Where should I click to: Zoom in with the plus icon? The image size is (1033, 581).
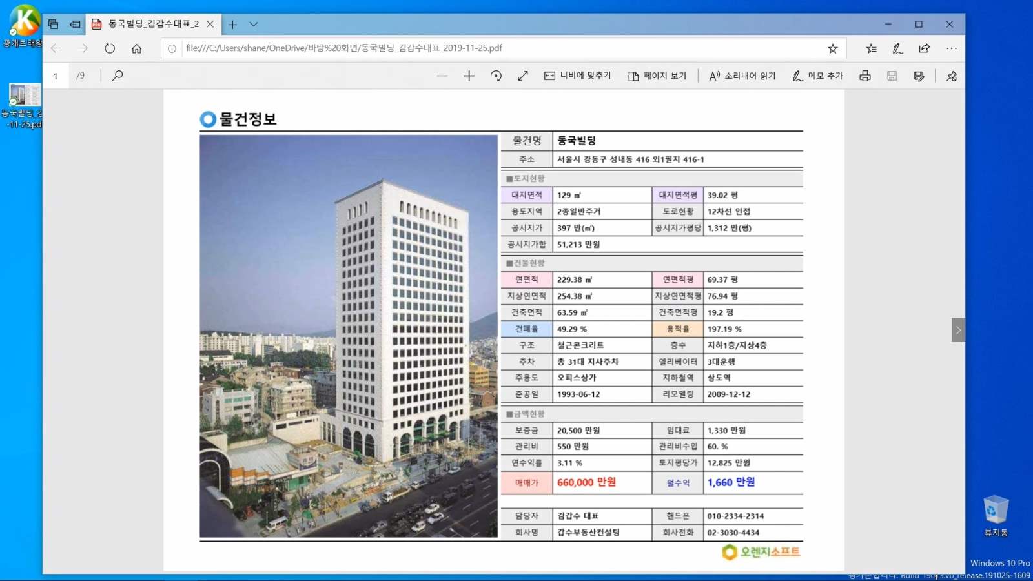[x=469, y=76]
